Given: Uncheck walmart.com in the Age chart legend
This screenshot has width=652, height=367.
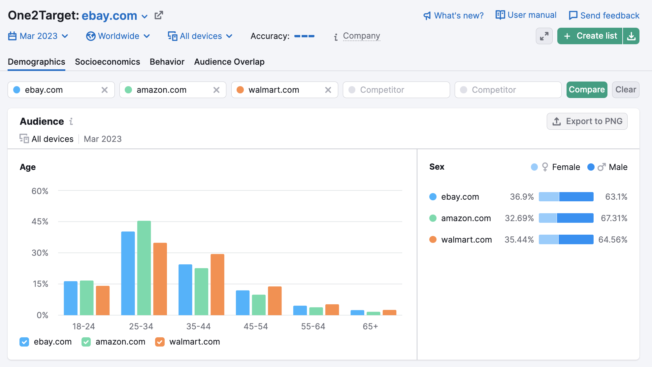Looking at the screenshot, I should coord(160,342).
